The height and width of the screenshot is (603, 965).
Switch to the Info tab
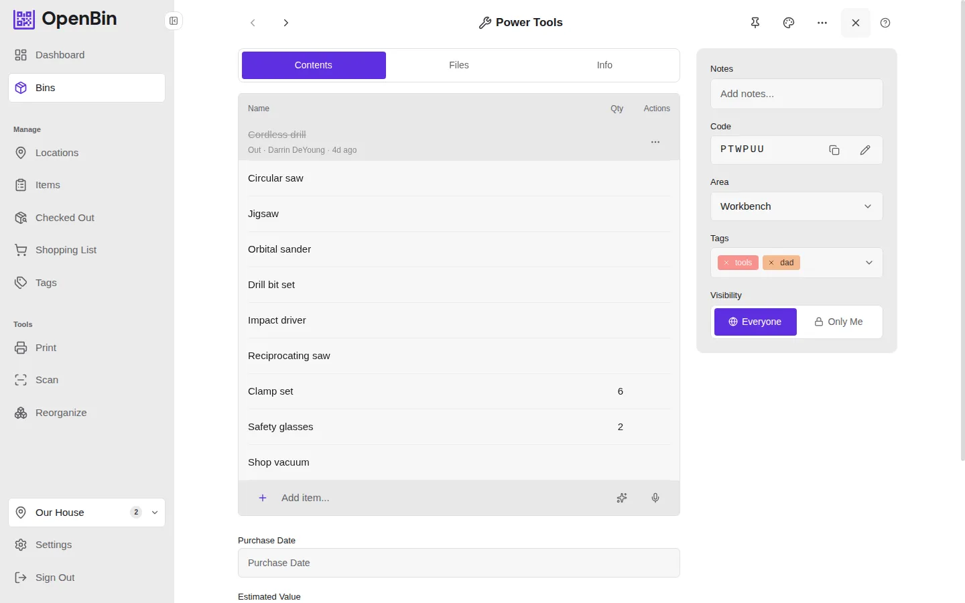tap(604, 65)
